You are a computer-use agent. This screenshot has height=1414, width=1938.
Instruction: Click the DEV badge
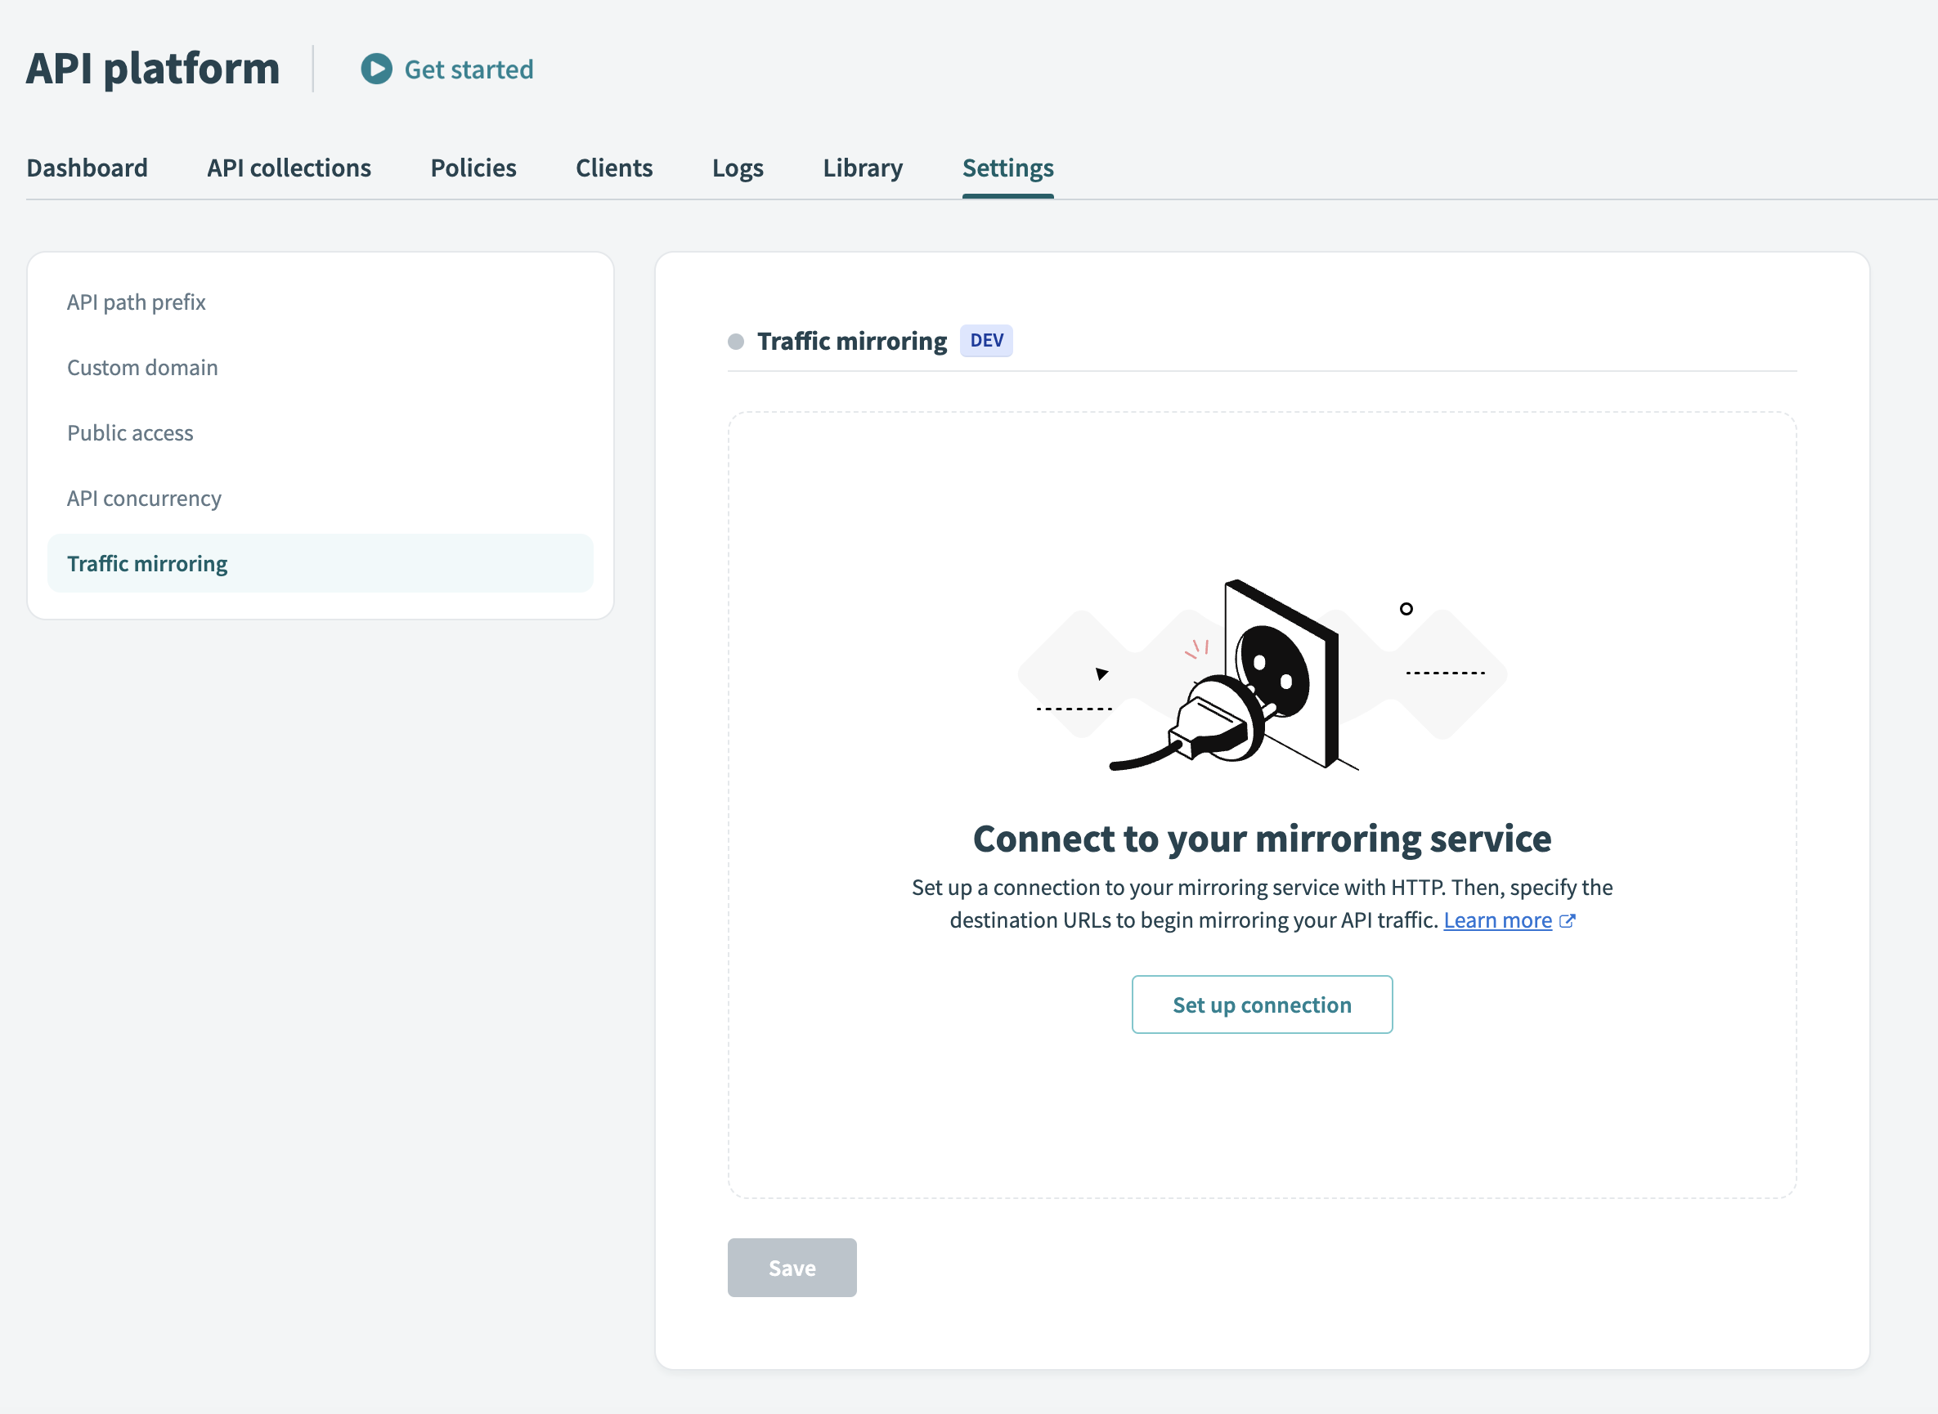[x=985, y=341]
